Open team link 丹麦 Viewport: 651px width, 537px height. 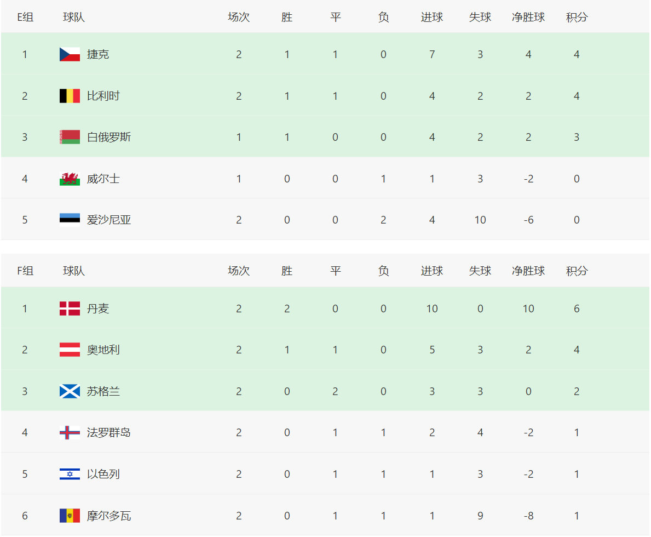pyautogui.click(x=98, y=309)
